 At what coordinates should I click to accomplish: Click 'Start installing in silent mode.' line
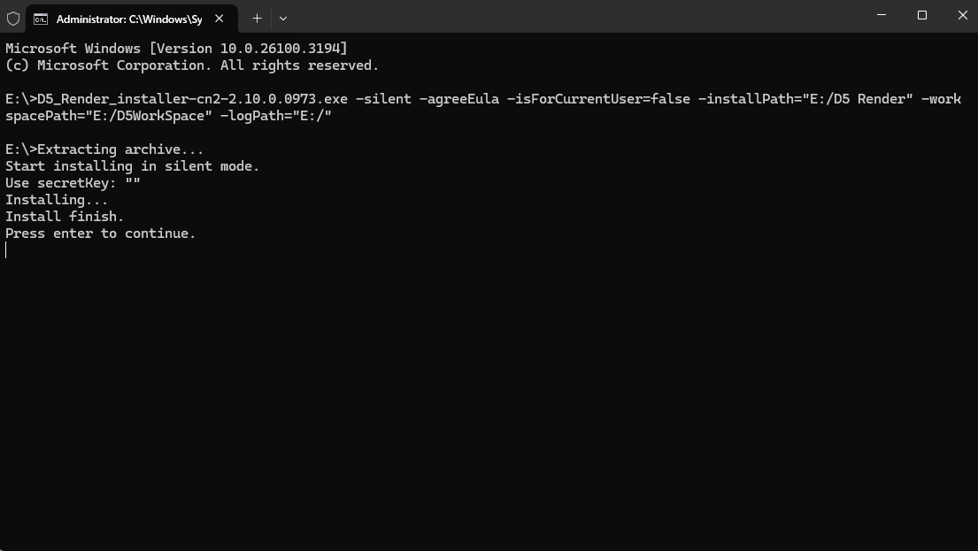[132, 166]
